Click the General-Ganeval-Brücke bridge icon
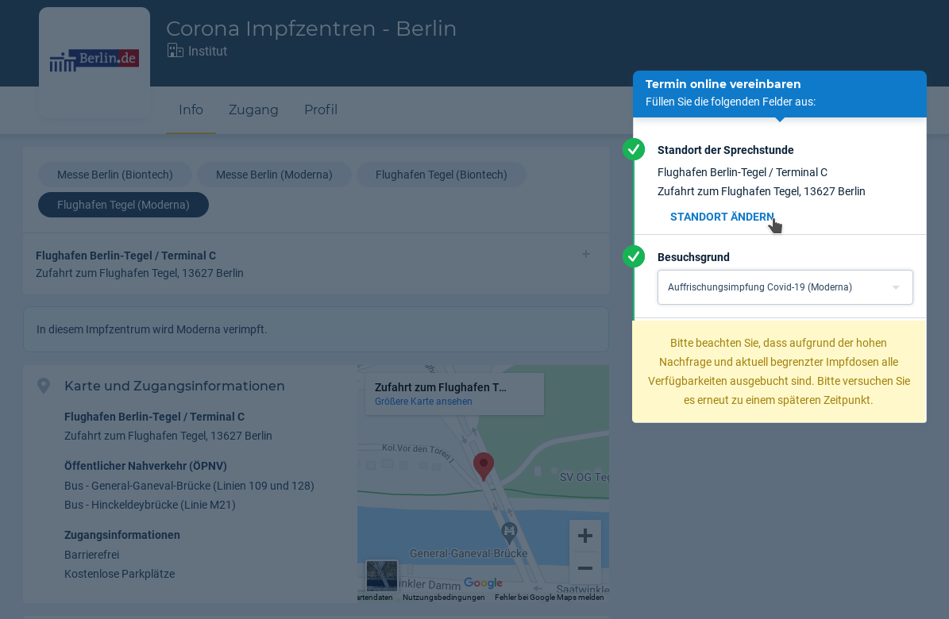This screenshot has height=619, width=949. (x=509, y=530)
